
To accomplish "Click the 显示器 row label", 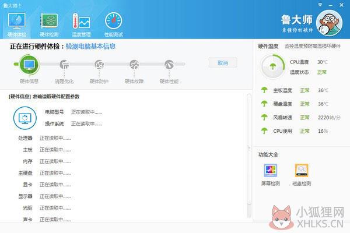I will pos(26,196).
